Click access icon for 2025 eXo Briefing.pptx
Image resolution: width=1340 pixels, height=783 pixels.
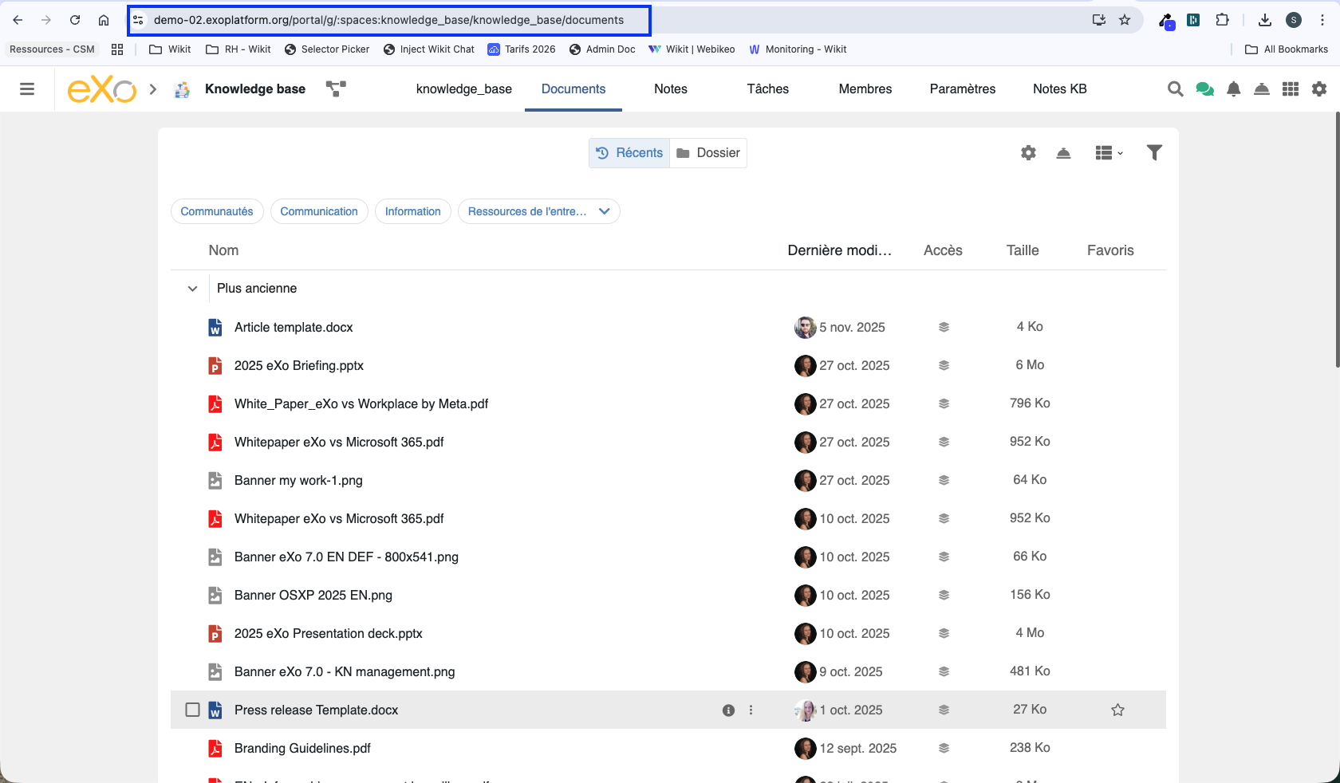pos(944,366)
